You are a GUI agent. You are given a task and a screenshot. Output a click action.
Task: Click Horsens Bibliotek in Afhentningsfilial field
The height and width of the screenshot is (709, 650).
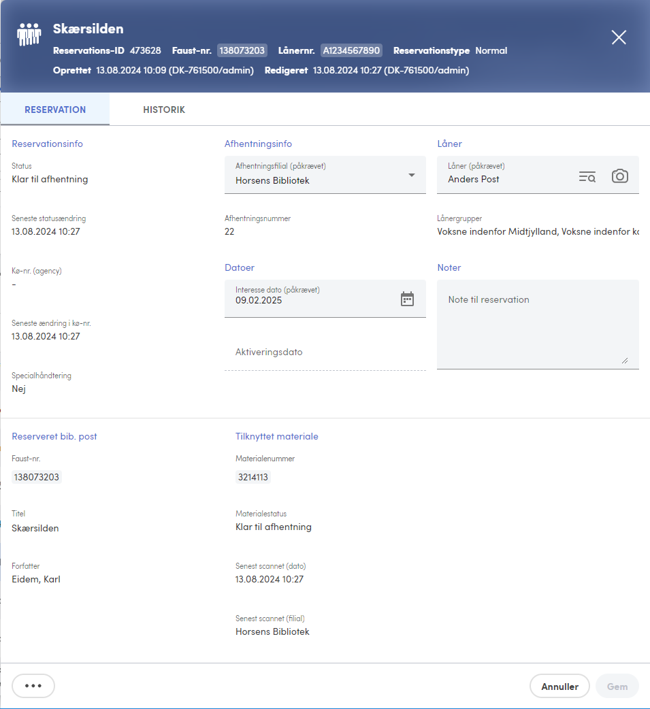point(272,180)
